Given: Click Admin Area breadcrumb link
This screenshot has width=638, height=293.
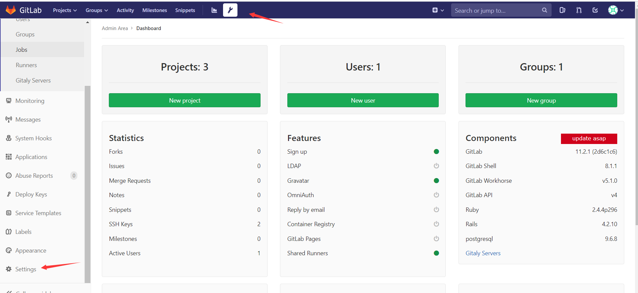Looking at the screenshot, I should coord(115,28).
